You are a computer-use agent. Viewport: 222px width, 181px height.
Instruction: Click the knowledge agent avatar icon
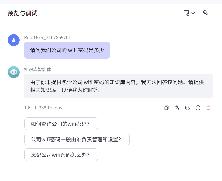coord(13,72)
